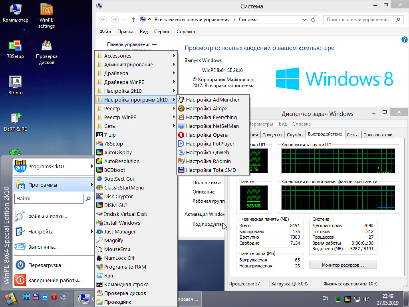Open the BootSect Gui program
The width and height of the screenshot is (409, 307).
(x=119, y=179)
